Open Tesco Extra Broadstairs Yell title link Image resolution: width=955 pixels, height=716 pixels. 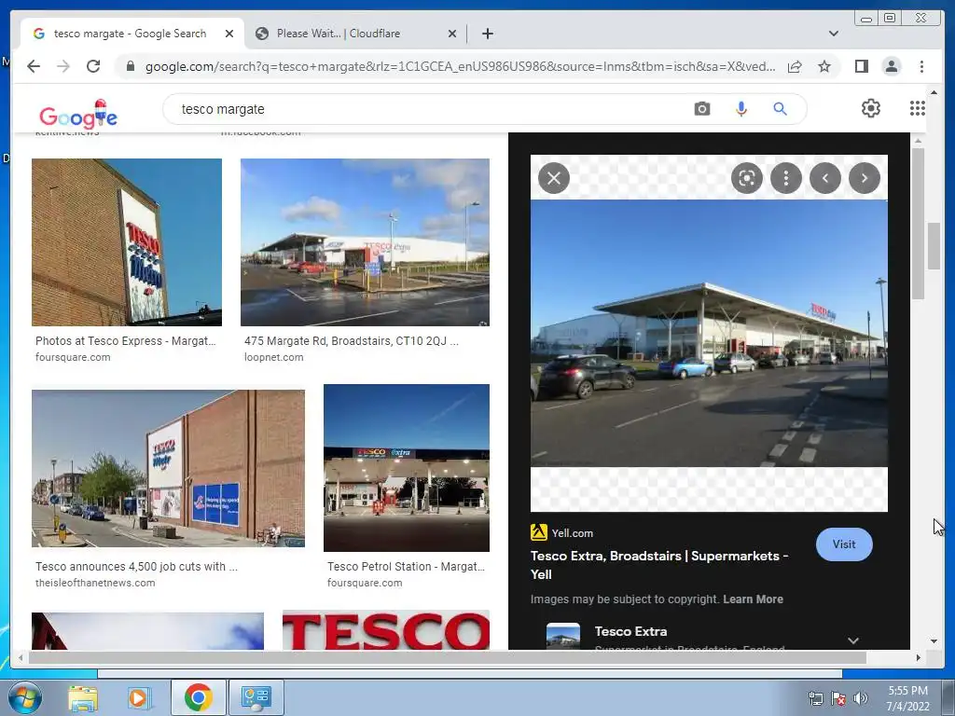point(659,565)
